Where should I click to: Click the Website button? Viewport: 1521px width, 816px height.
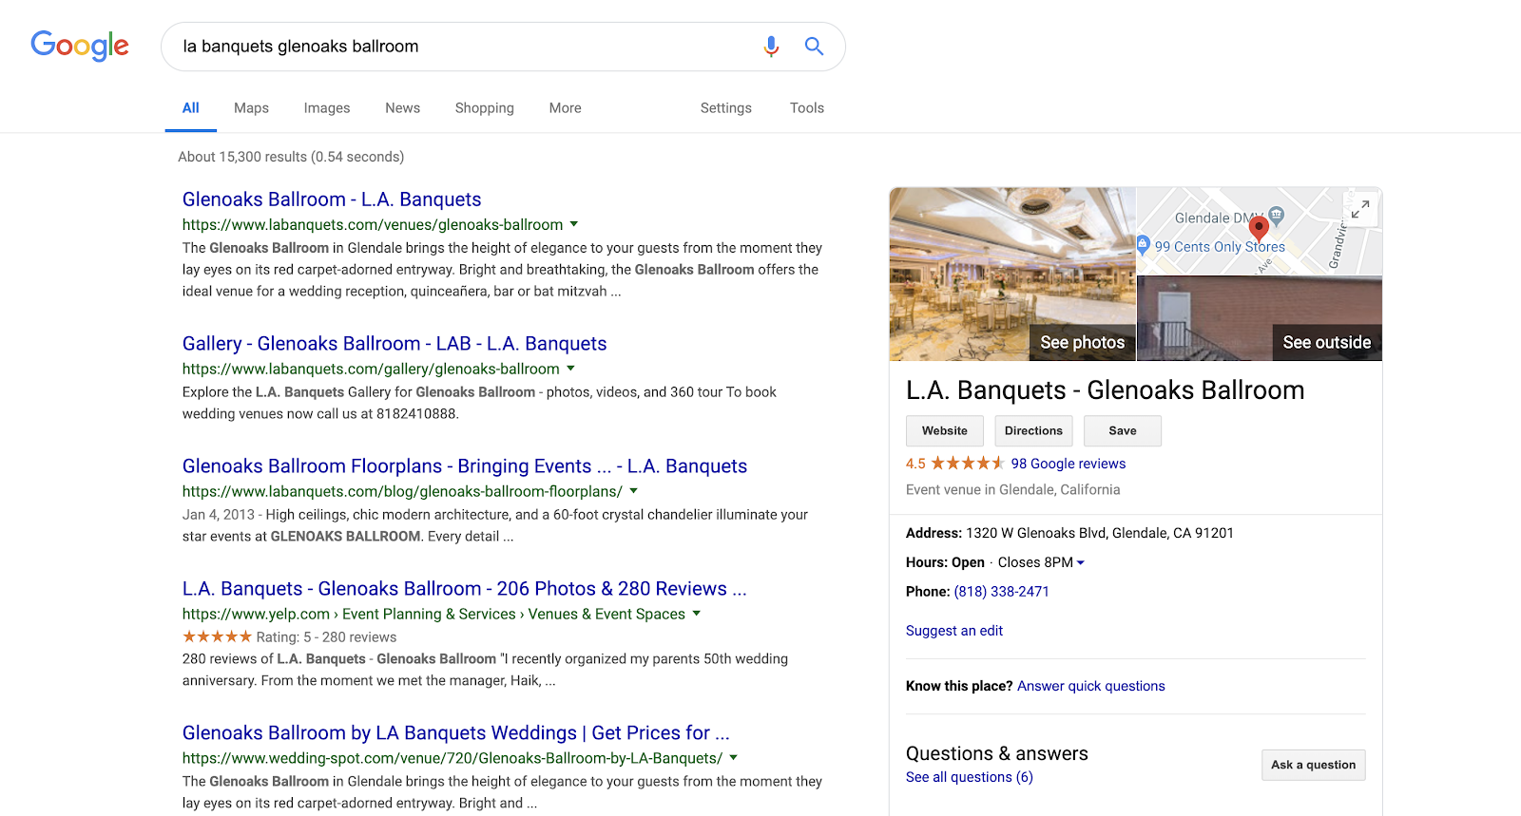pos(945,430)
